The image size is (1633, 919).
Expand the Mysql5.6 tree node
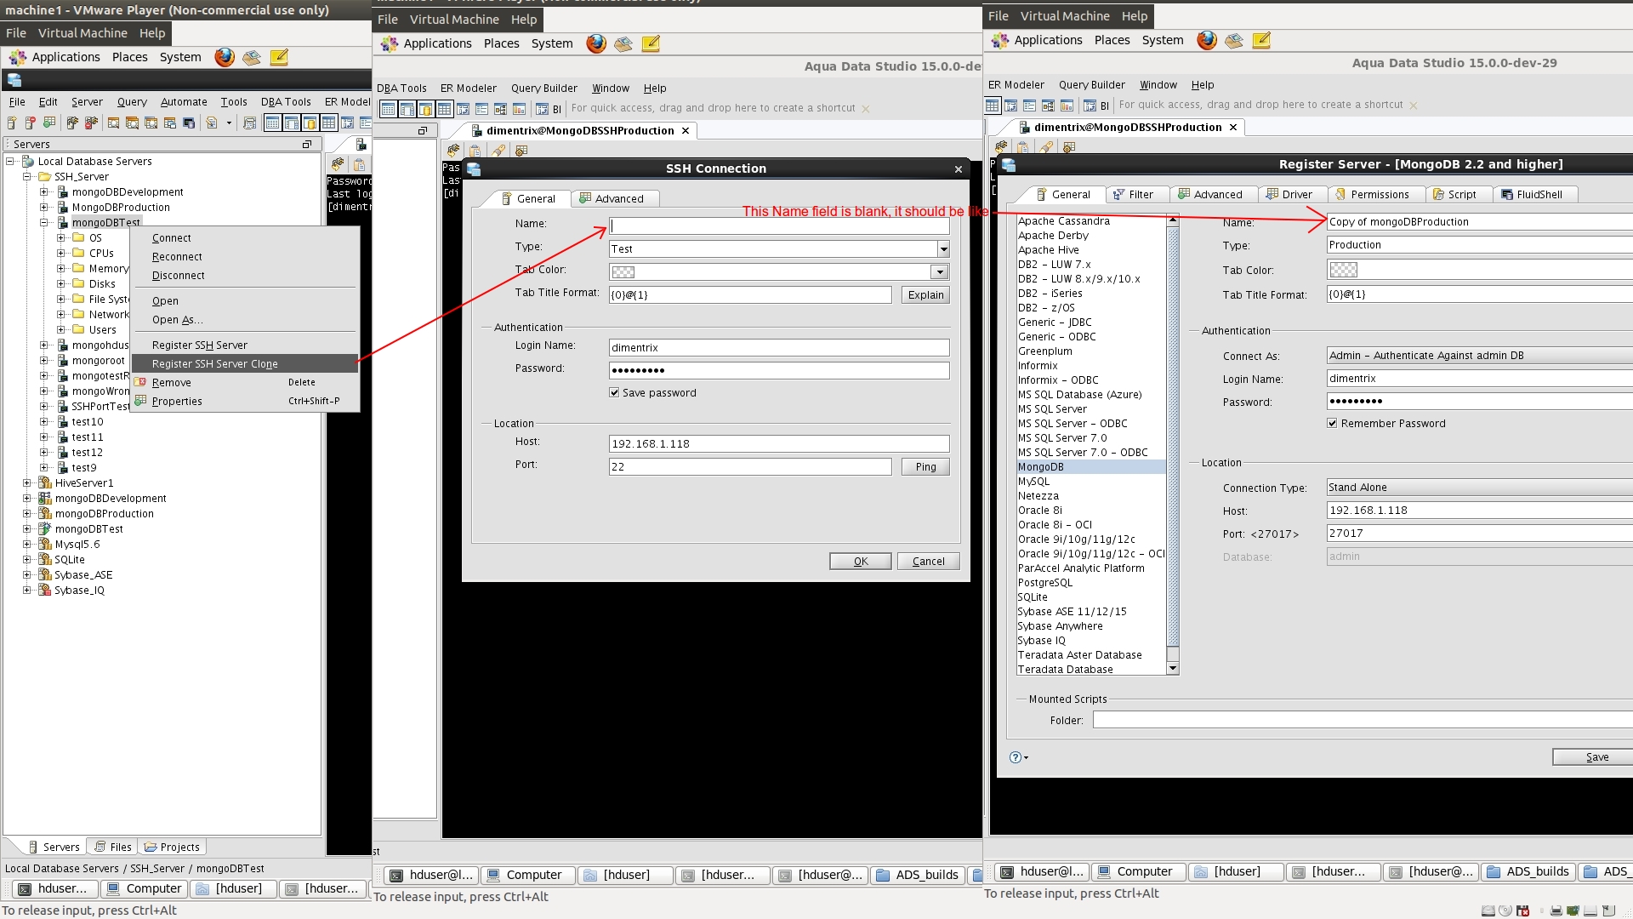27,545
